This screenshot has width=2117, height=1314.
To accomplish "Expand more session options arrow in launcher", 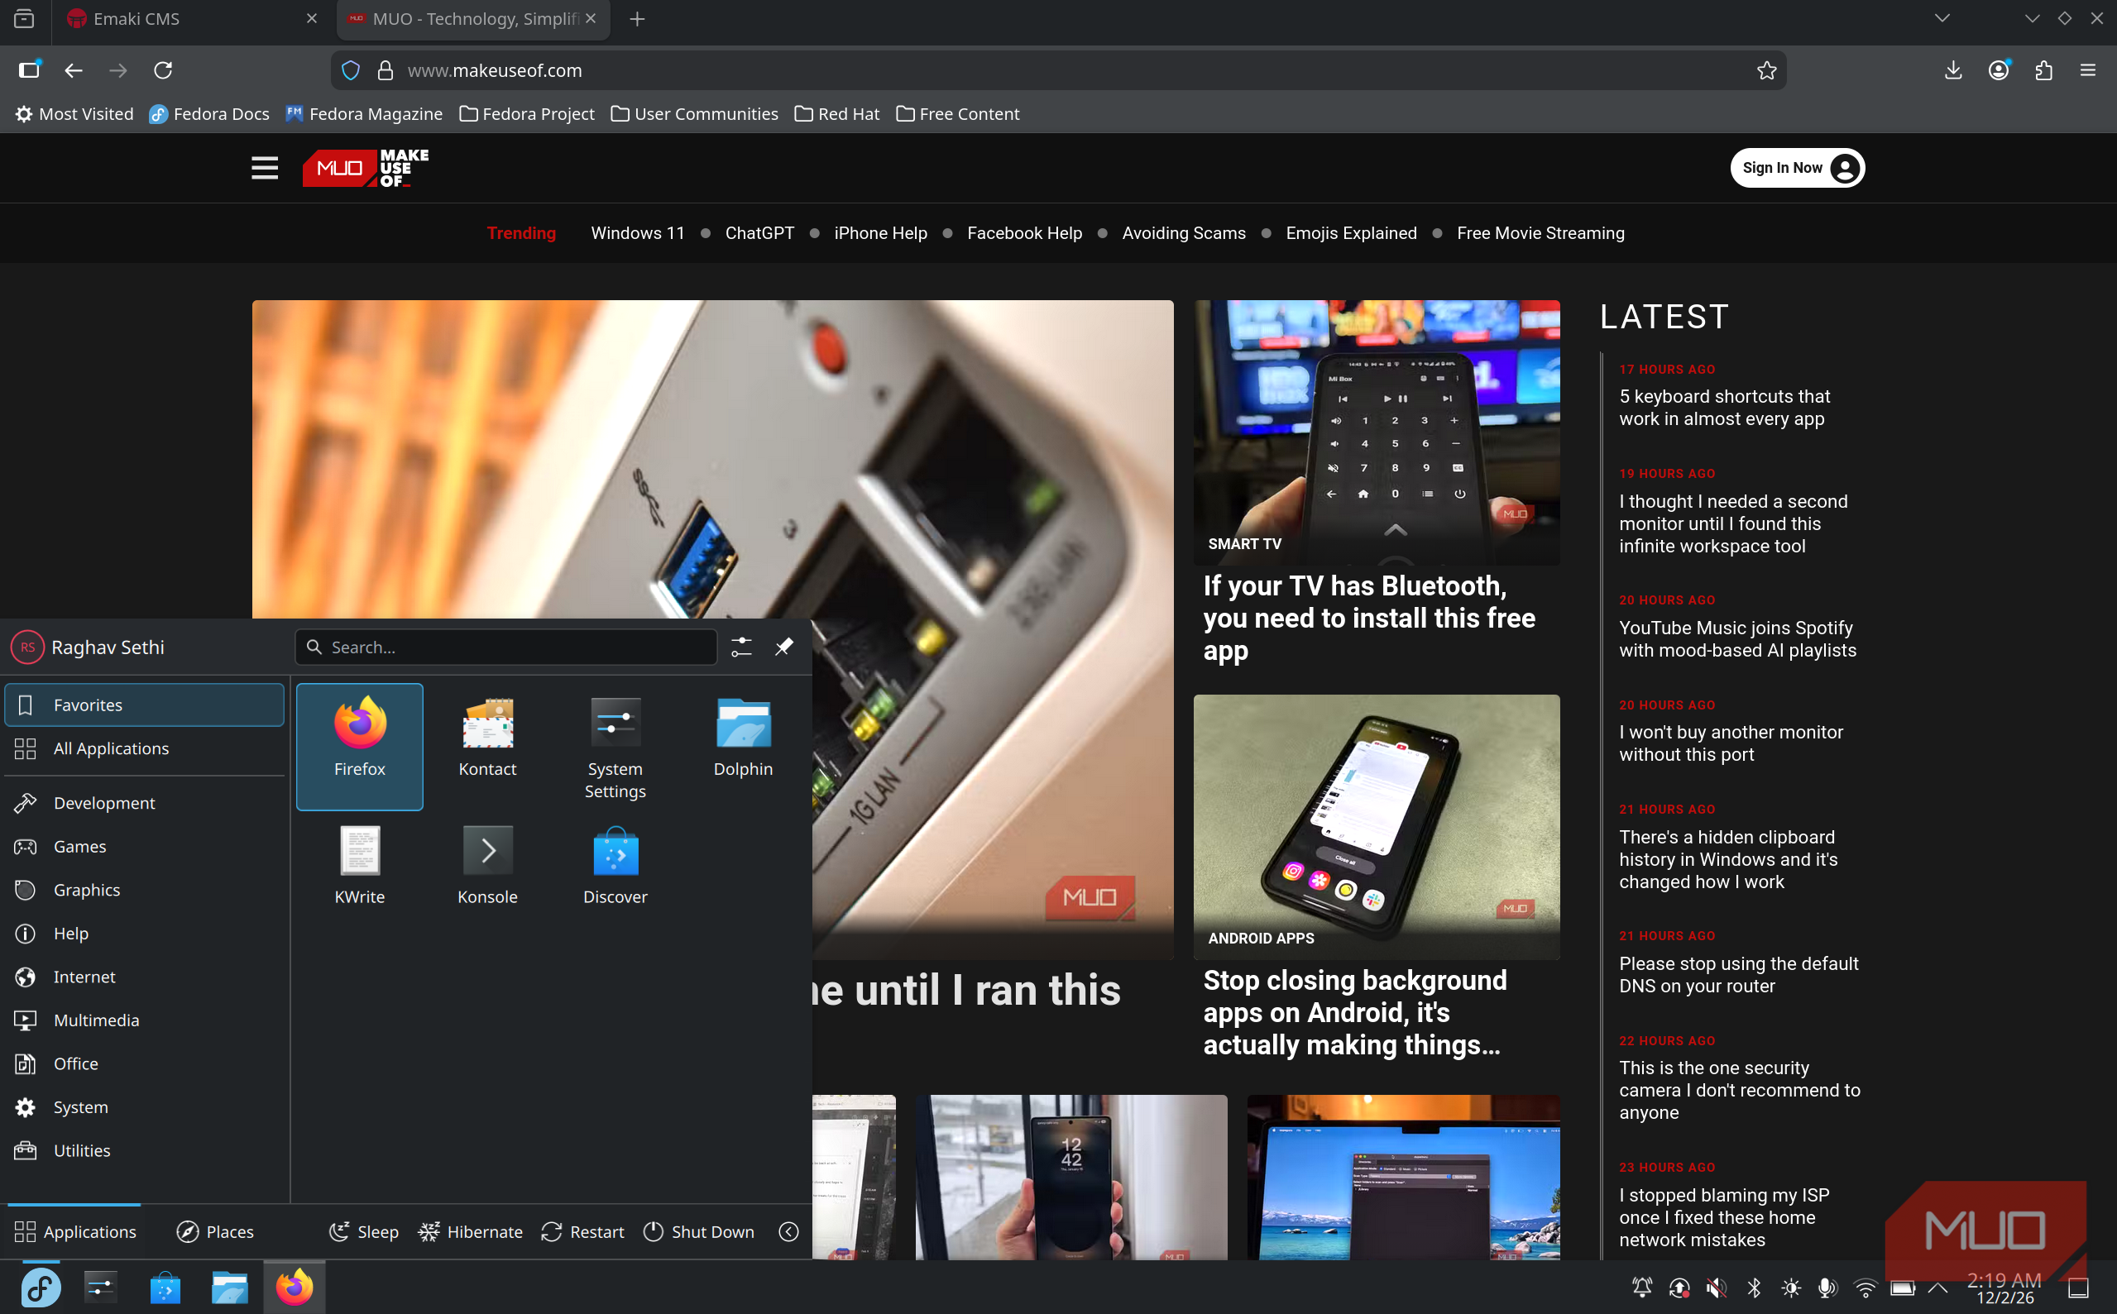I will coord(788,1231).
